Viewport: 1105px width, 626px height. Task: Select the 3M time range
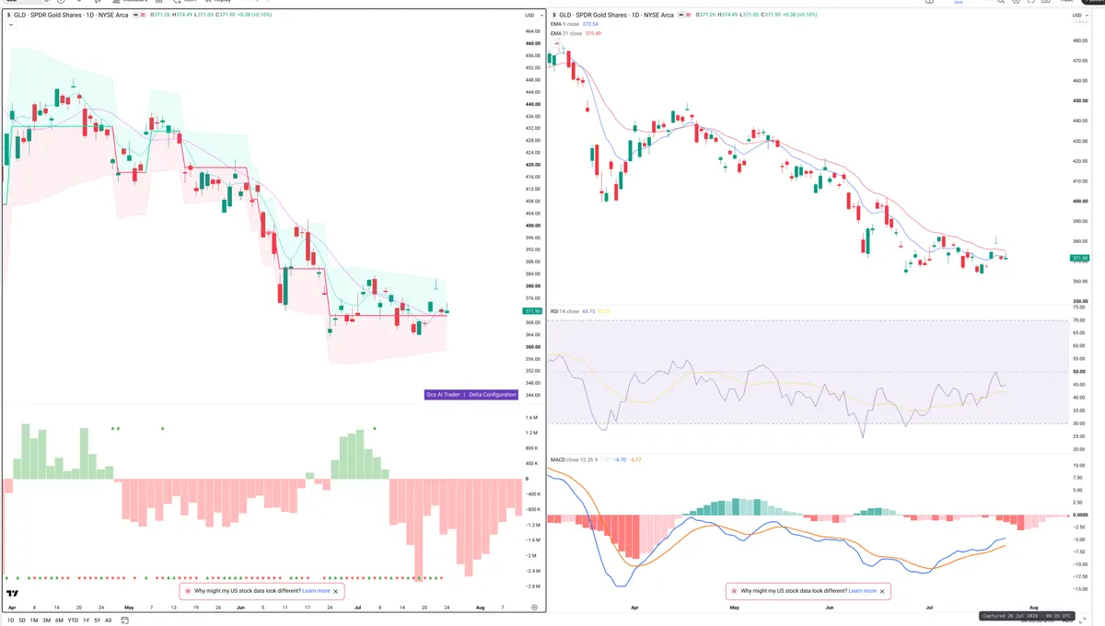pos(46,620)
